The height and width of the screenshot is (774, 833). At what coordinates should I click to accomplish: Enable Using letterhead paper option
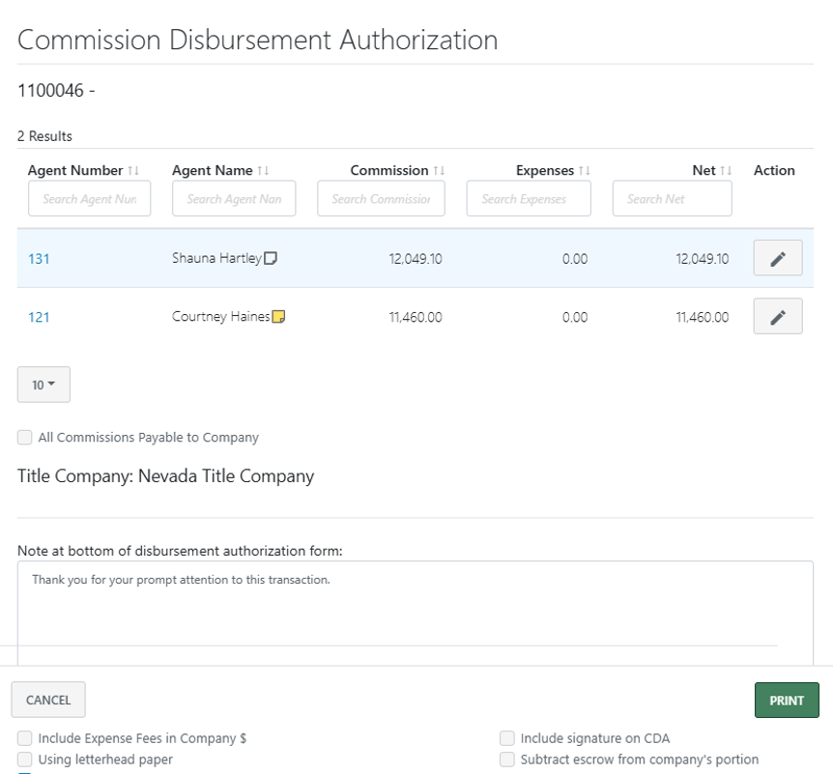click(24, 760)
